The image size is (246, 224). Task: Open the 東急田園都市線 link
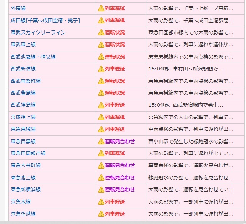coord(28,153)
